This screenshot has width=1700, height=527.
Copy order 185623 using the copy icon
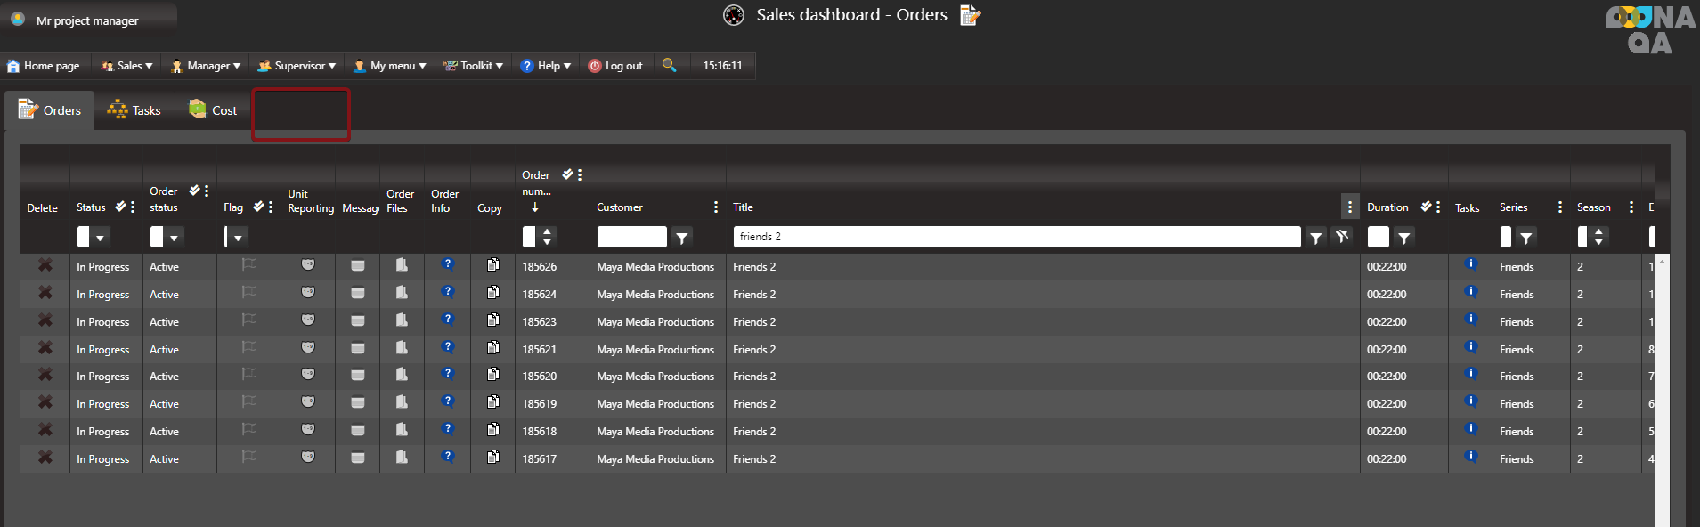click(492, 320)
